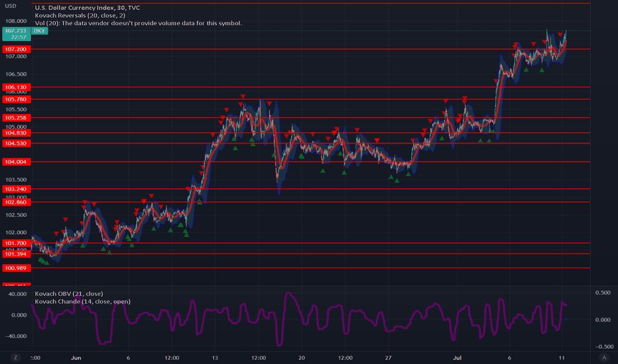Click the 108.000 price axis tick
Screen dimensions: 618x364
click(x=16, y=21)
